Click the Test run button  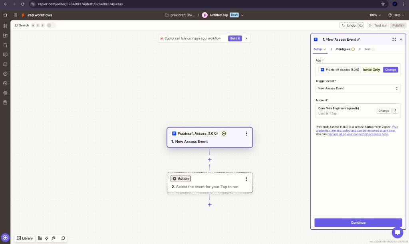(x=378, y=26)
